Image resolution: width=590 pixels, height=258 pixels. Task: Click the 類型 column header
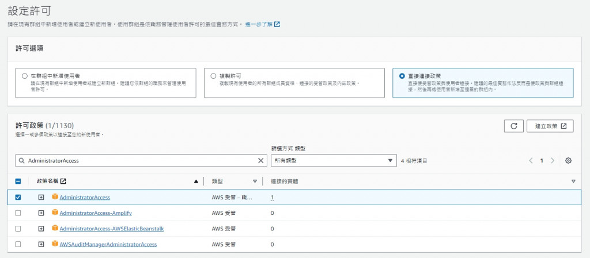(x=217, y=182)
